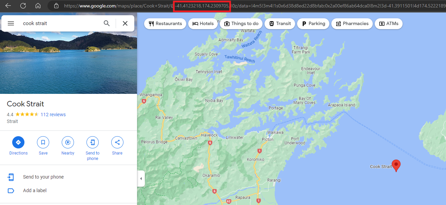Click the Bay Of Many Coves label
The image size is (446, 205).
point(305,101)
